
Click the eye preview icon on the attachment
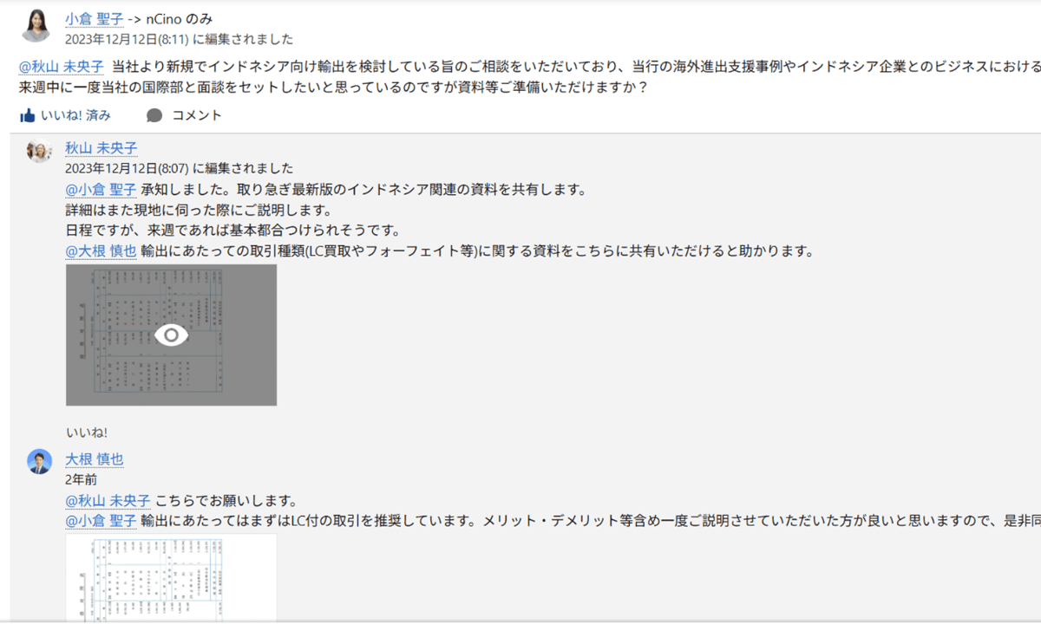click(171, 335)
